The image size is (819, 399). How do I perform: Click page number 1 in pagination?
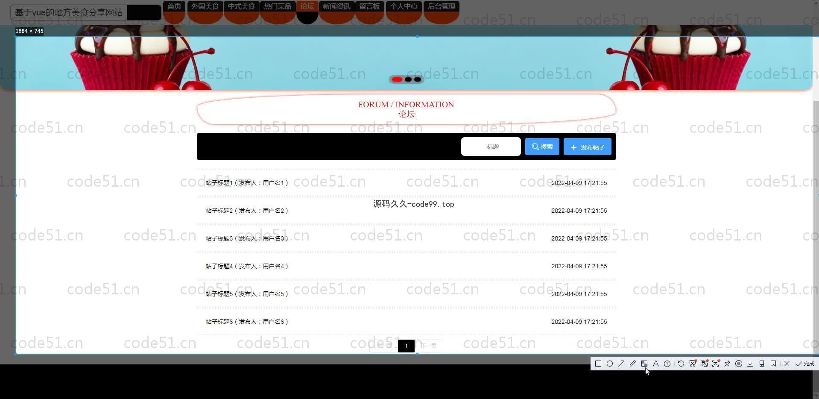pyautogui.click(x=406, y=346)
